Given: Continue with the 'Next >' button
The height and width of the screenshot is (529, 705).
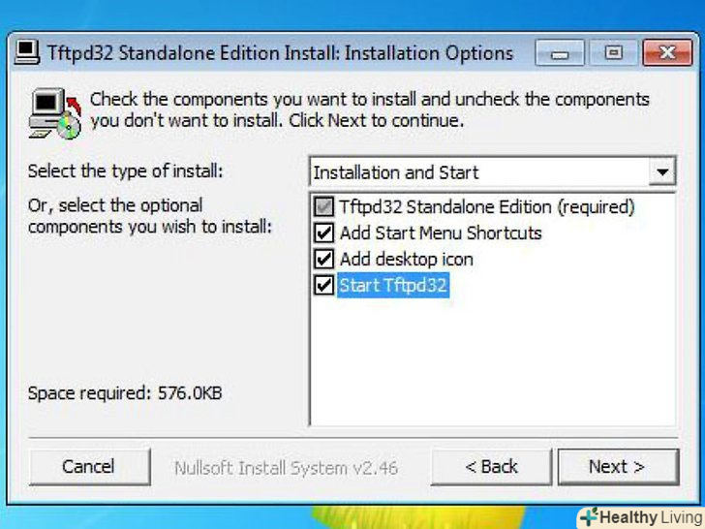Looking at the screenshot, I should (x=616, y=467).
